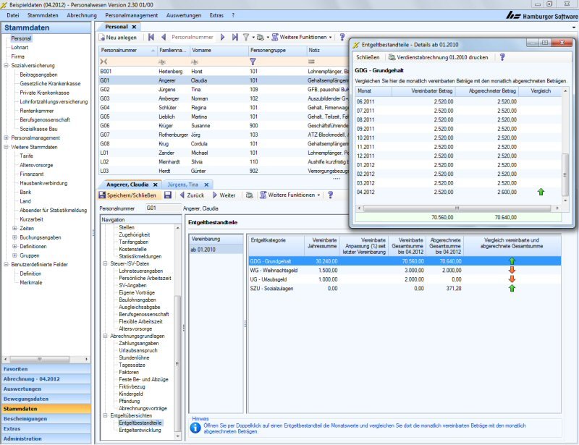Open help in the details popup toolbar
The height and width of the screenshot is (445, 579).
click(x=502, y=56)
